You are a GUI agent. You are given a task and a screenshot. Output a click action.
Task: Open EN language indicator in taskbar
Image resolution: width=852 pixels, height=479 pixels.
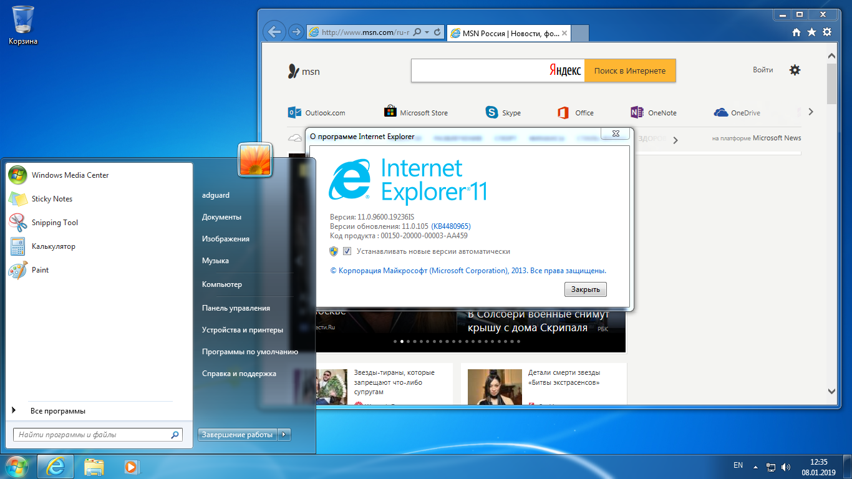(738, 465)
